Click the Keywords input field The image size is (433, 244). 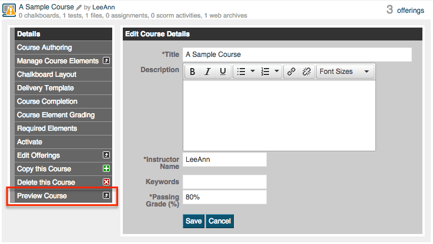coord(225,182)
